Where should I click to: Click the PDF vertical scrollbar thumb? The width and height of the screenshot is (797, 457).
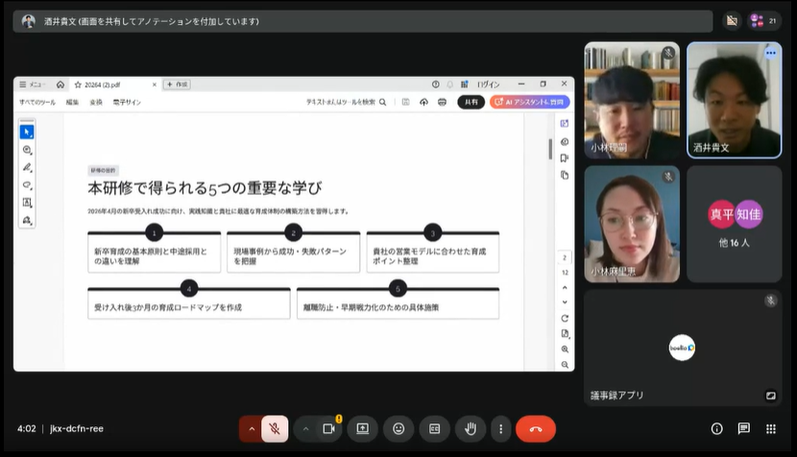click(550, 149)
